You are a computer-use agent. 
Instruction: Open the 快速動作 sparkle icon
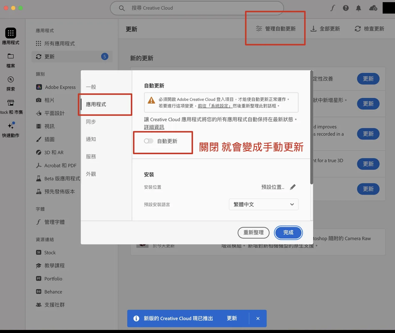(11, 125)
